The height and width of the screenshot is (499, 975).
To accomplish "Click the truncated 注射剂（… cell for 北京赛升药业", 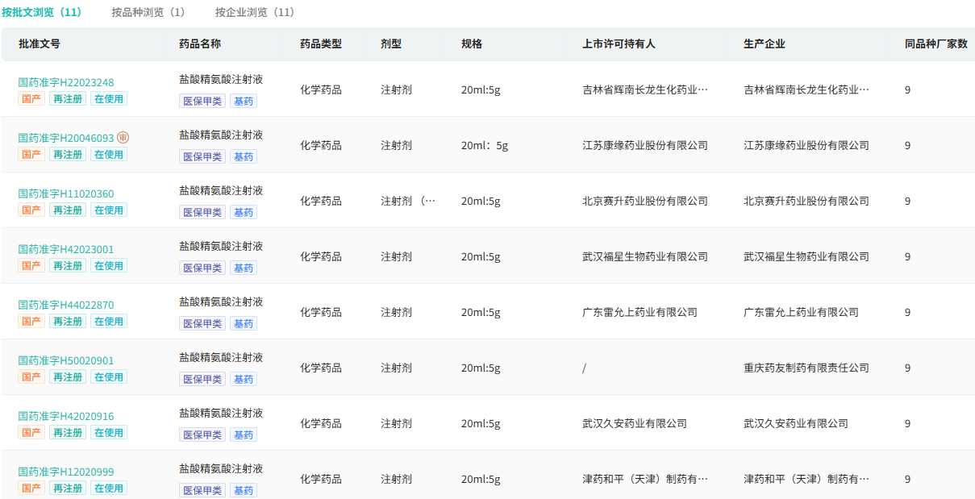I will [408, 201].
